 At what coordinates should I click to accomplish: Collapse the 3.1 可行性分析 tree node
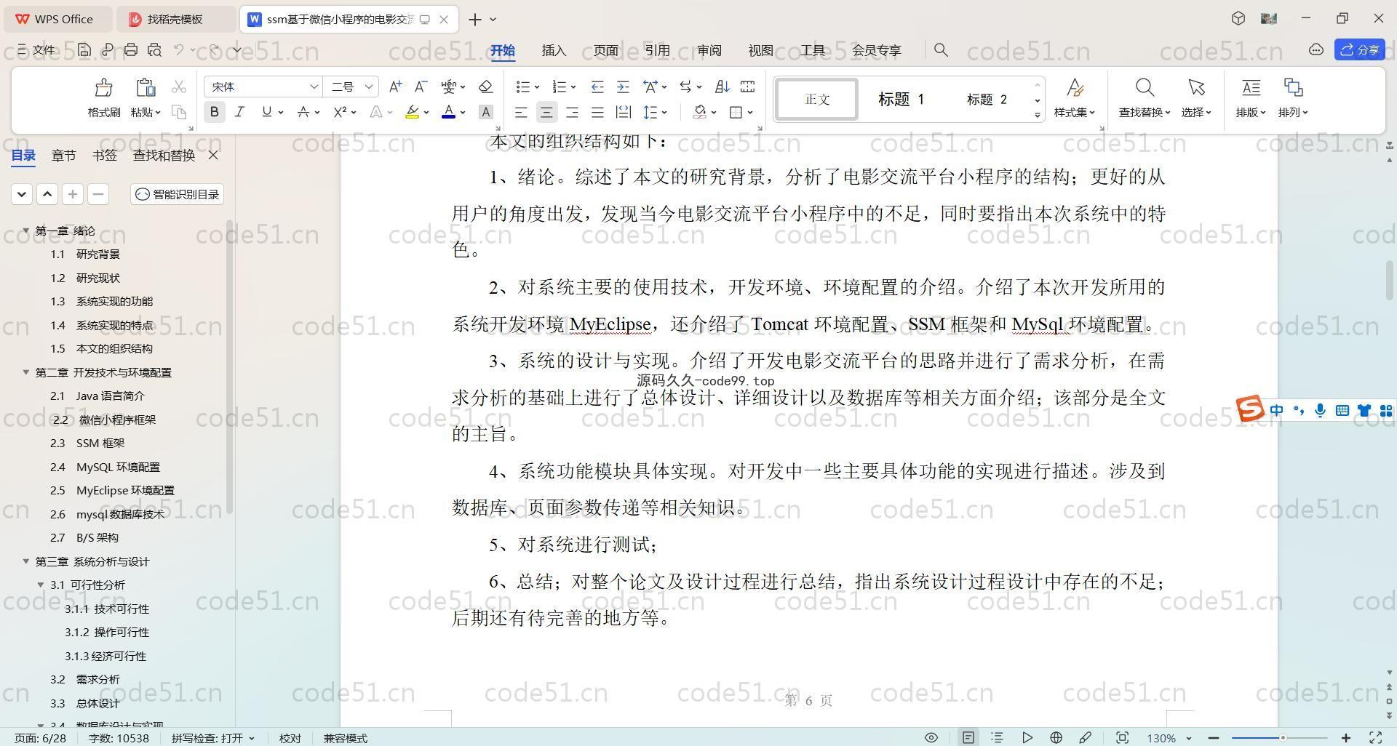coord(41,585)
